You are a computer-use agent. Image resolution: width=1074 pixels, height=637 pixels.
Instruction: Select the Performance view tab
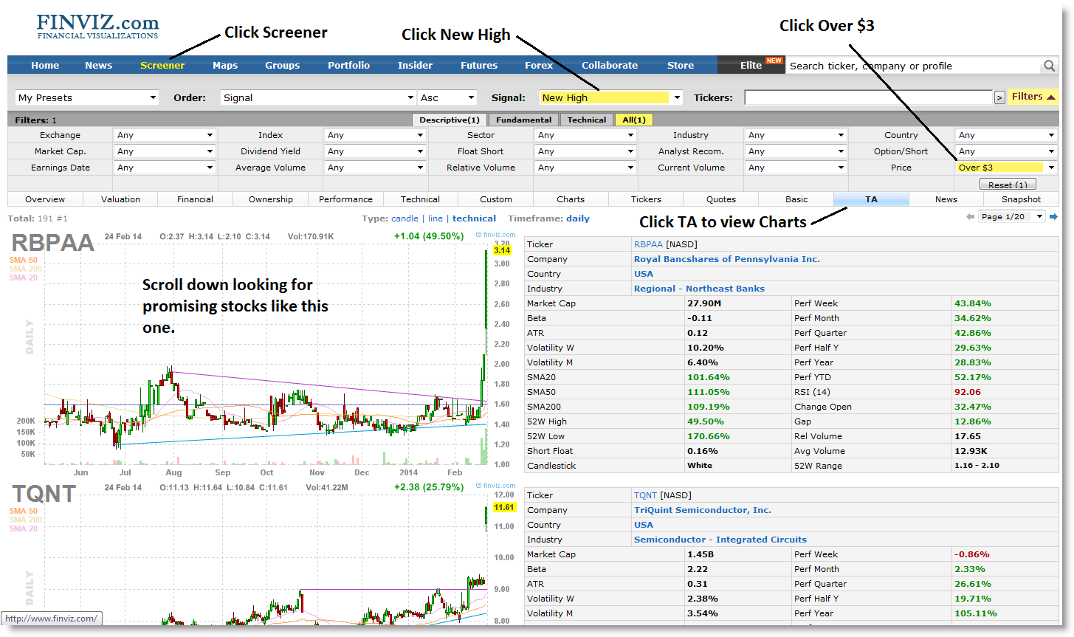pyautogui.click(x=346, y=199)
